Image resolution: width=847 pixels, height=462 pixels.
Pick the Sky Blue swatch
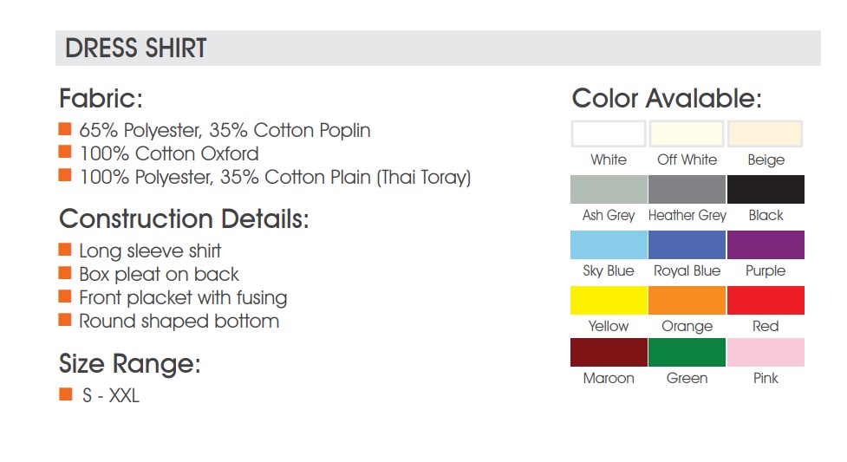pyautogui.click(x=609, y=244)
